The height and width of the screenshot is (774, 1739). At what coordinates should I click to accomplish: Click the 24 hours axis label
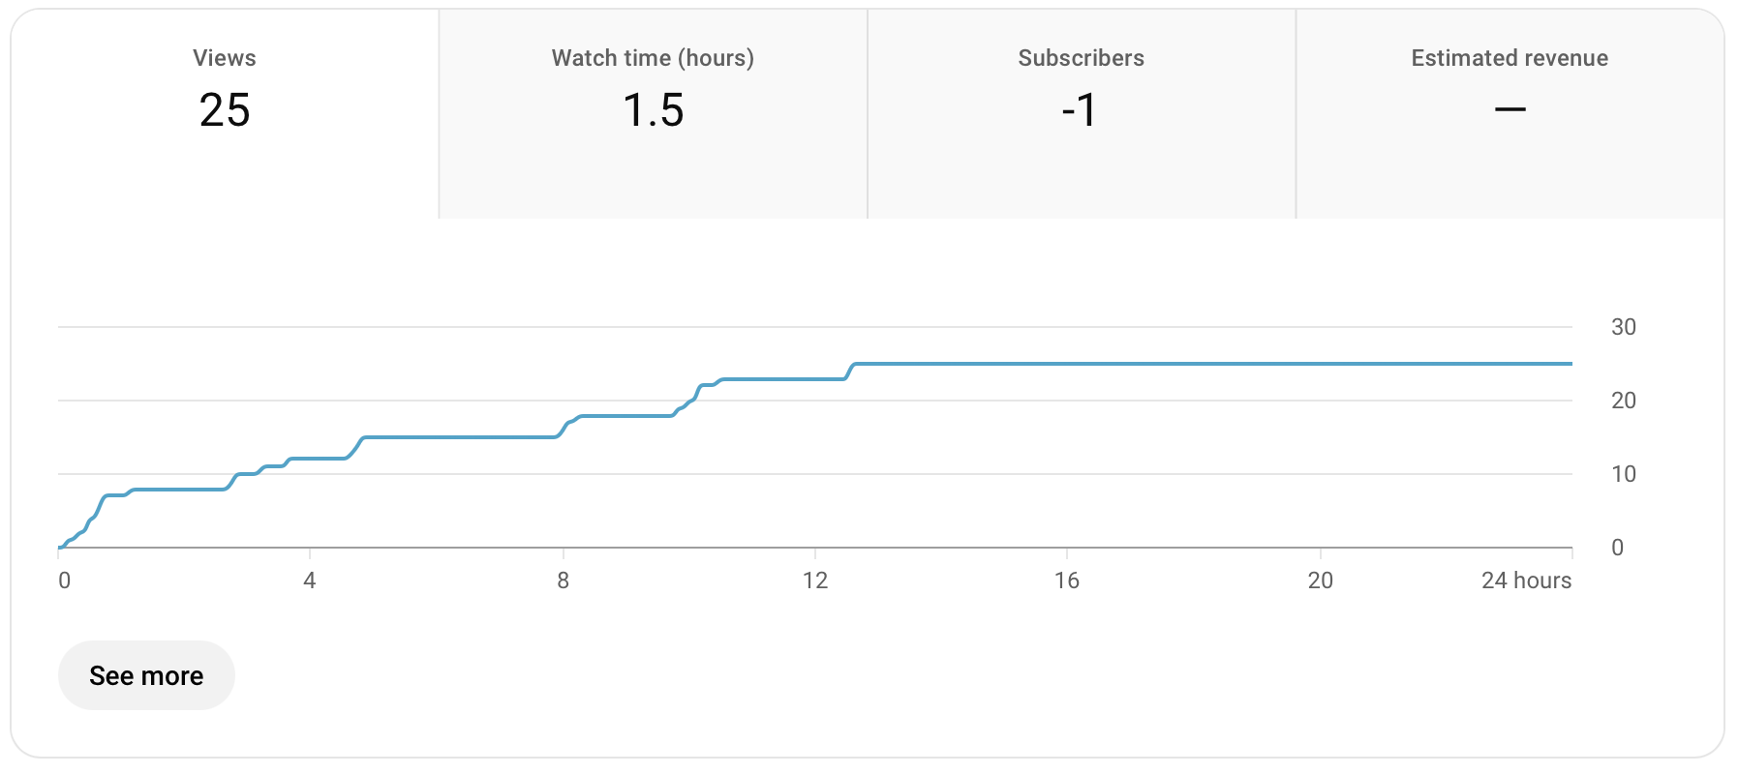click(1526, 580)
